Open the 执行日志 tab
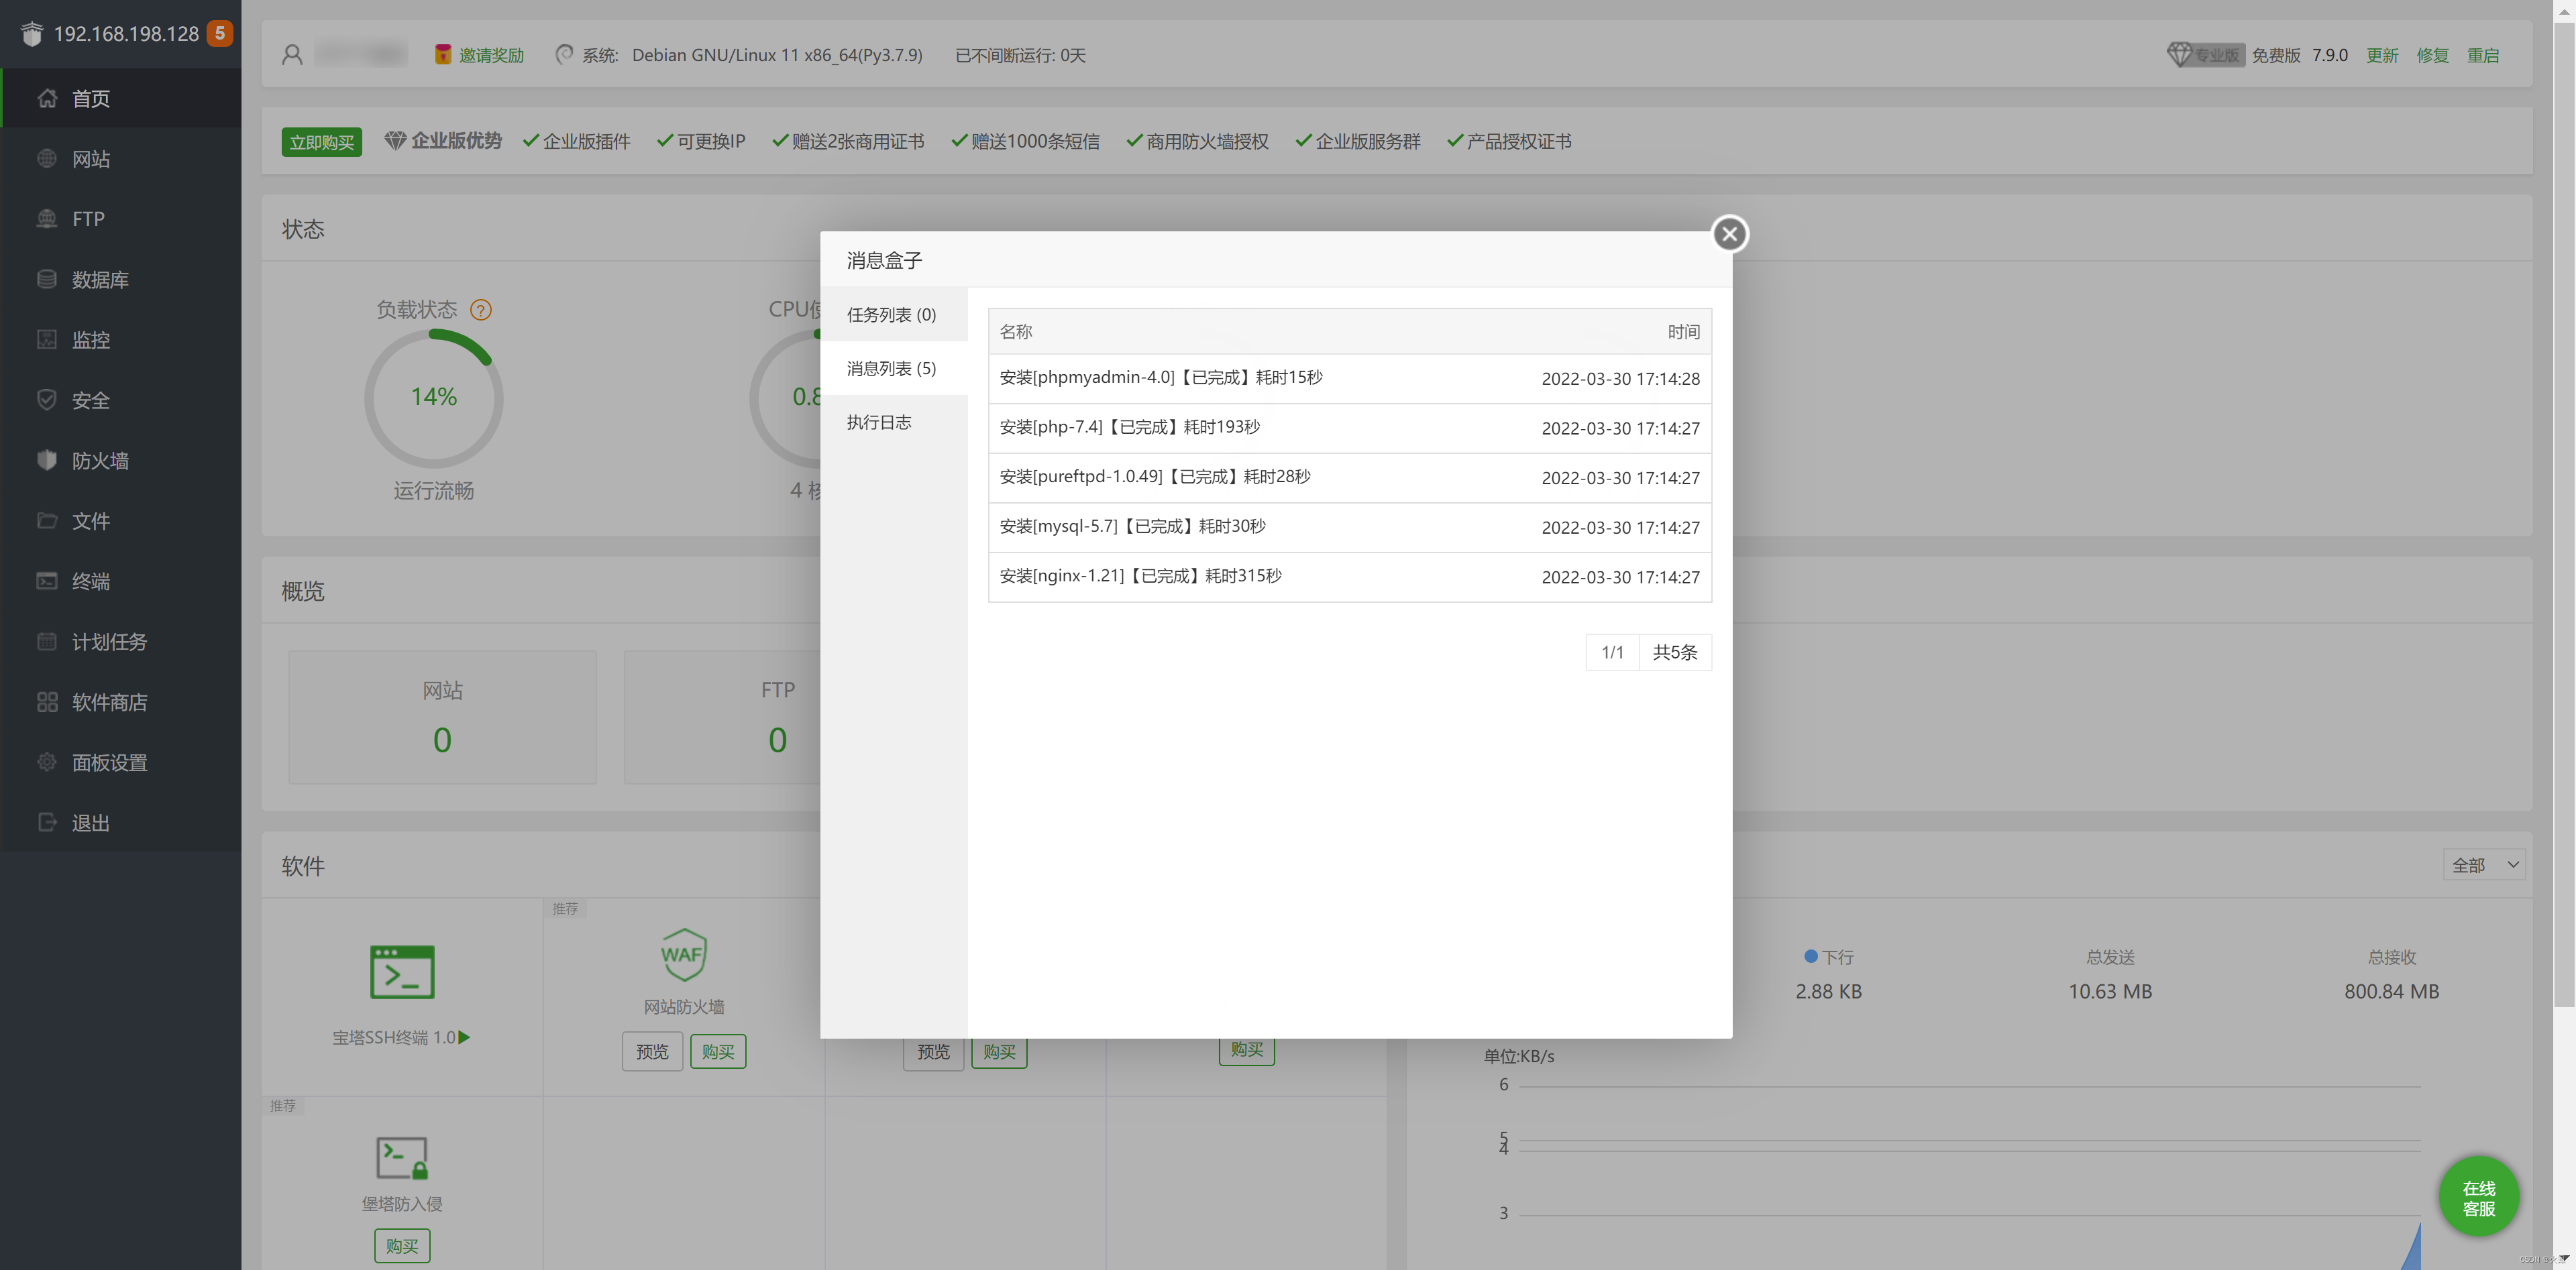This screenshot has height=1270, width=2576. pyautogui.click(x=893, y=422)
